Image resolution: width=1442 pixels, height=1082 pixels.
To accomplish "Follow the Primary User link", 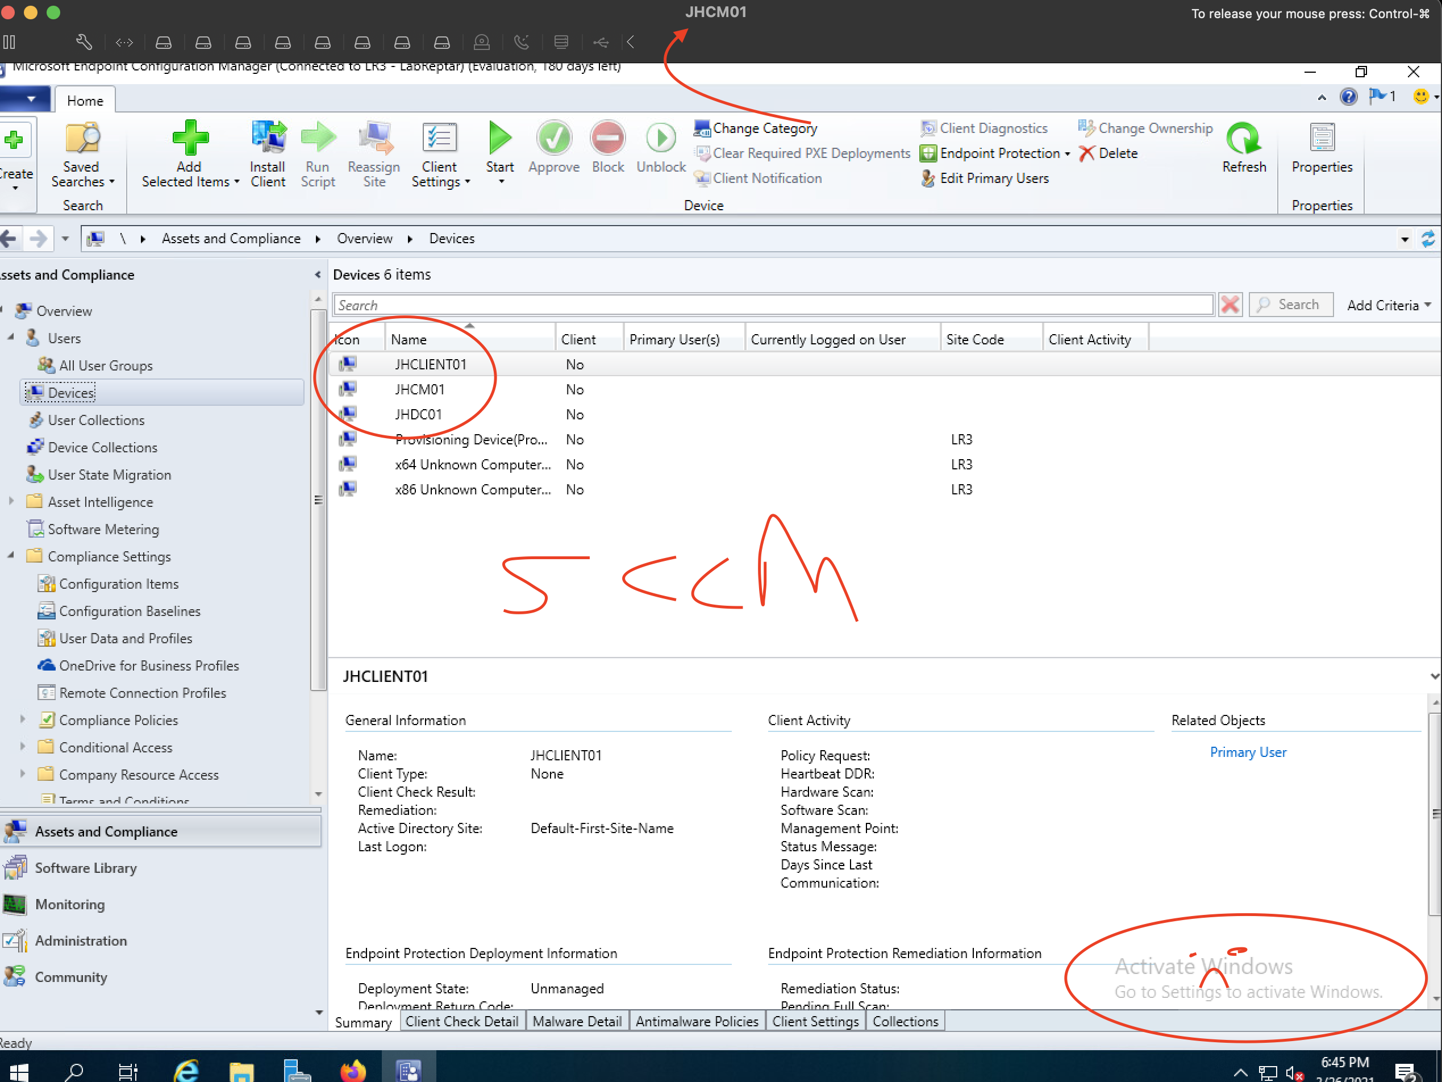I will 1248,752.
